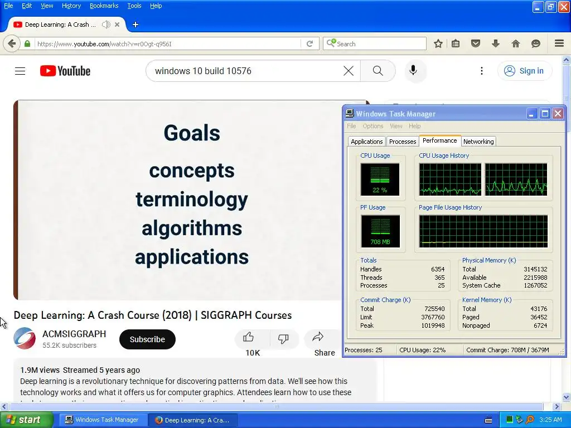Click the Commit Charge 708M / 3679M status

(507, 350)
